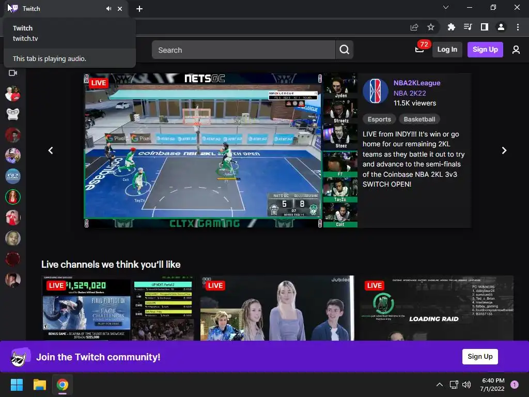Expand the system tray hidden icons chevron
Screen dimensions: 529x397
tap(439, 385)
